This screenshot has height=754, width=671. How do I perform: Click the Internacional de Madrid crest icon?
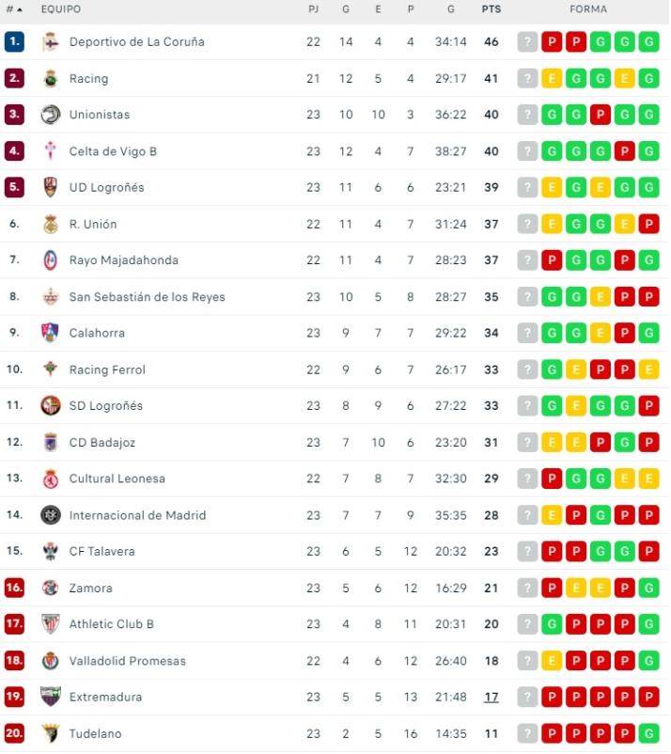[51, 515]
